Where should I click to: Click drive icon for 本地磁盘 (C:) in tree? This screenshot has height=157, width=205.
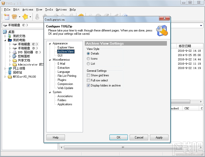coord(15,44)
